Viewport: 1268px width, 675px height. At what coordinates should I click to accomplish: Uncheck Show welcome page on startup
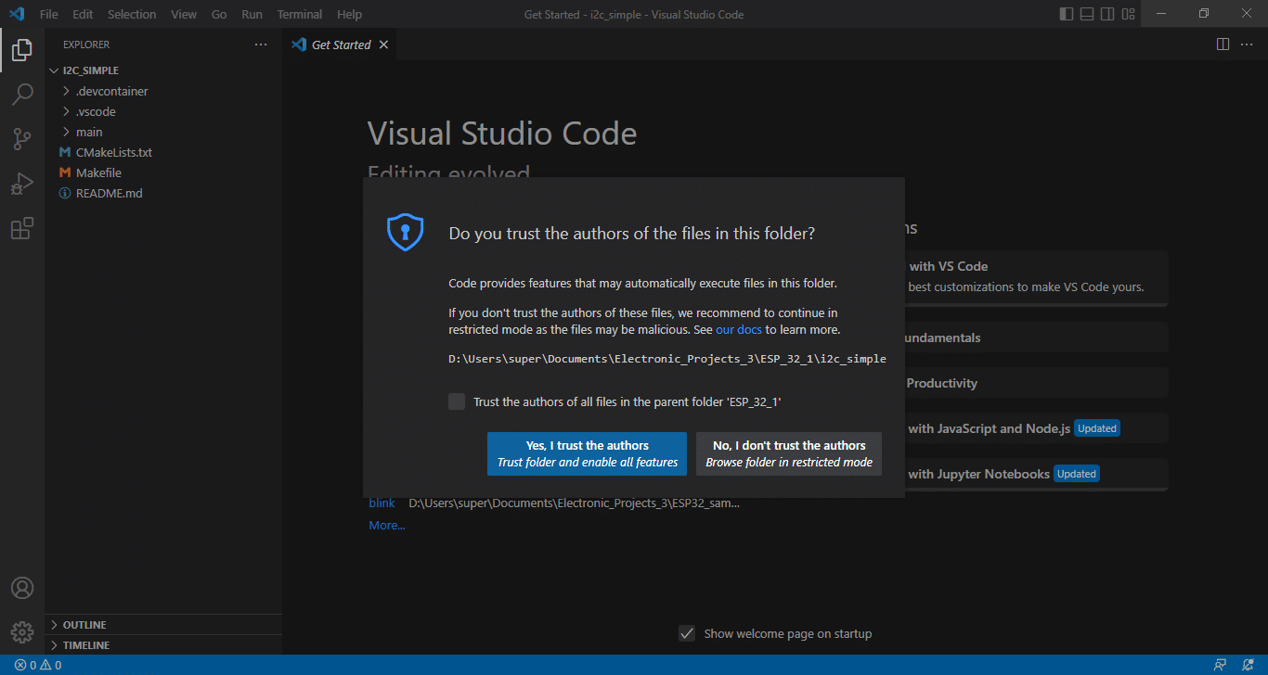[x=687, y=633]
